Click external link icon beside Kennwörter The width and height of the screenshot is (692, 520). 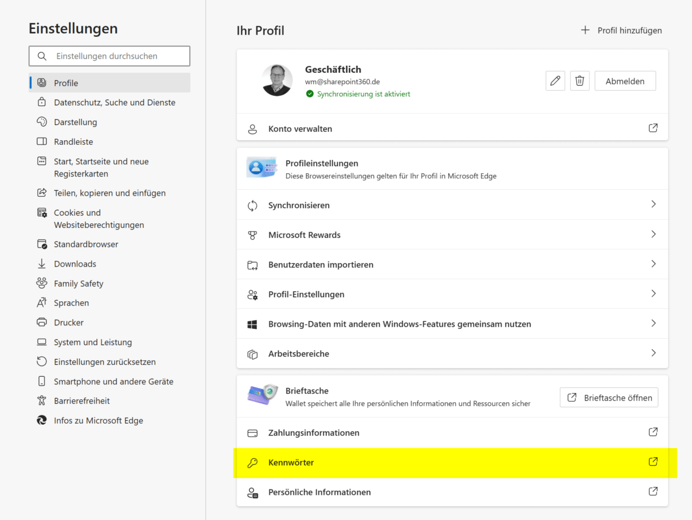[653, 462]
